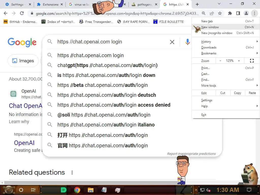
Task: Open the Extensions puzzle icon
Action: [x=230, y=13]
